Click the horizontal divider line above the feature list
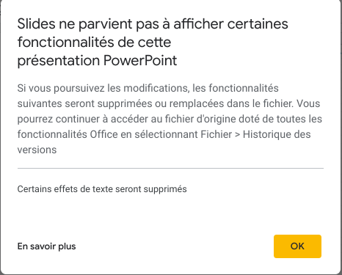 point(170,168)
